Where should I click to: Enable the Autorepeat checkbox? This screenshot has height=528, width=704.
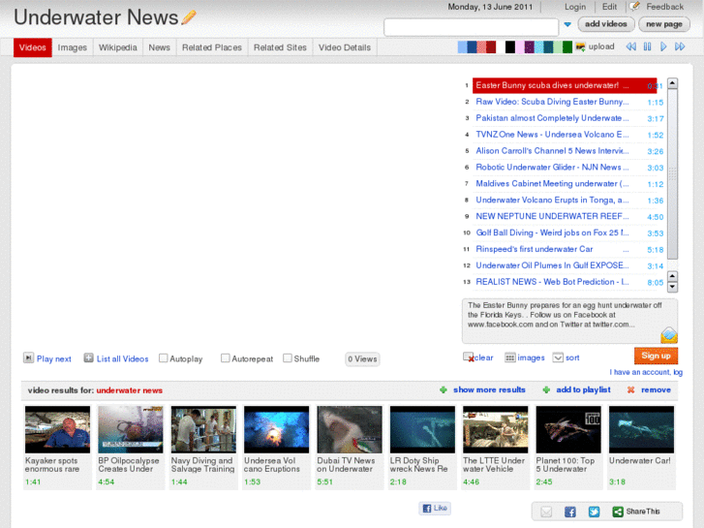226,358
